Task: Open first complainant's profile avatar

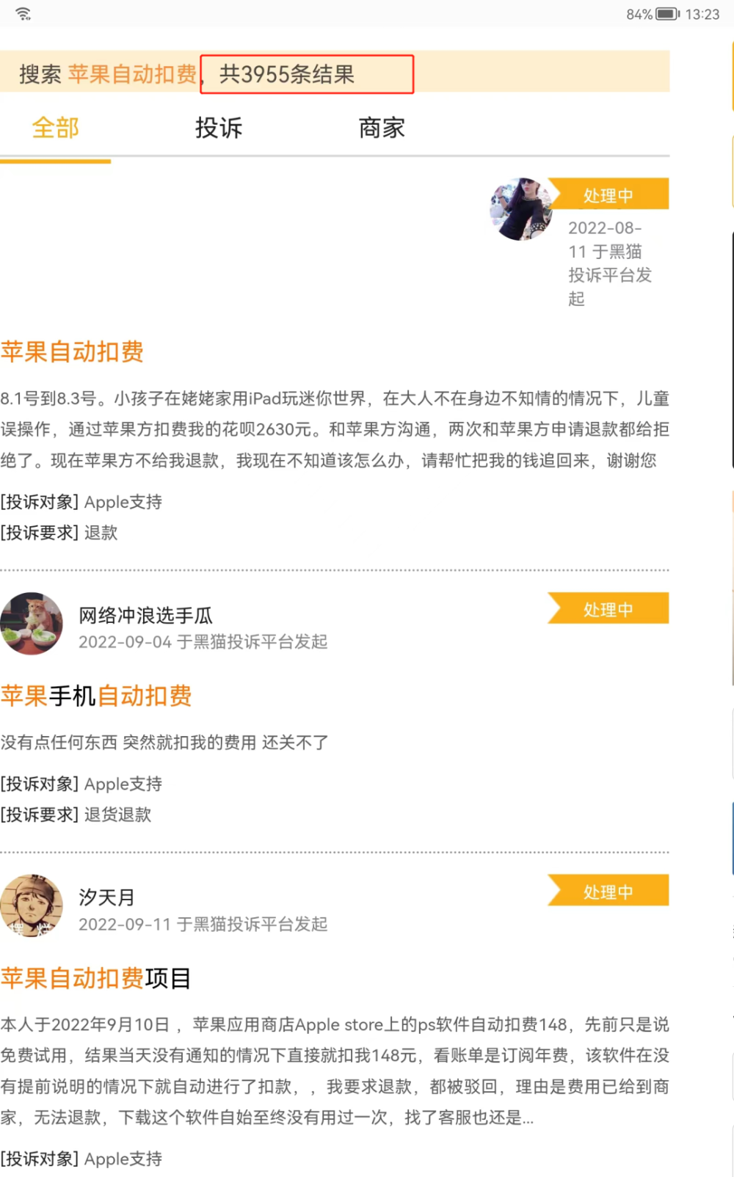Action: pyautogui.click(x=521, y=208)
